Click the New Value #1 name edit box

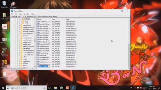44,66
